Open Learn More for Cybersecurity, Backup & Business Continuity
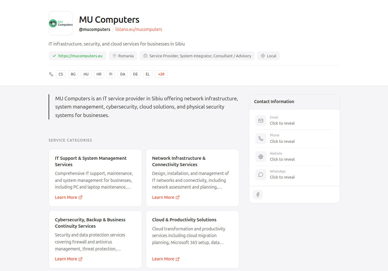 click(x=69, y=259)
